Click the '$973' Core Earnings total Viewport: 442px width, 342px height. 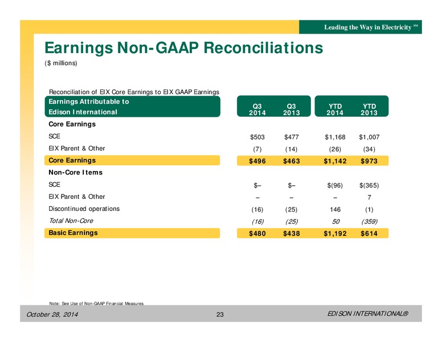click(x=369, y=161)
